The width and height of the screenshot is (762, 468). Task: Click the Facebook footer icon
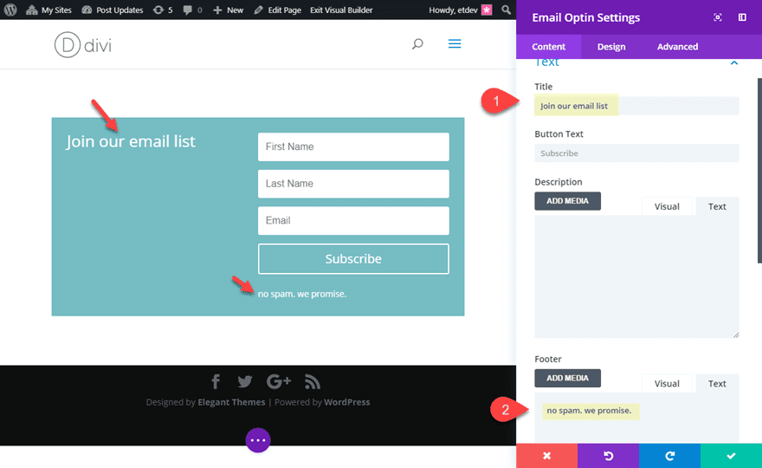click(216, 381)
